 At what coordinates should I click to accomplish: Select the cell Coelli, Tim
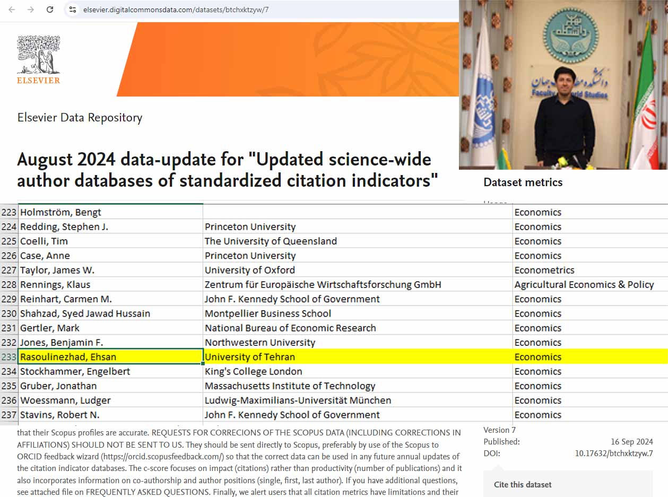(x=110, y=241)
